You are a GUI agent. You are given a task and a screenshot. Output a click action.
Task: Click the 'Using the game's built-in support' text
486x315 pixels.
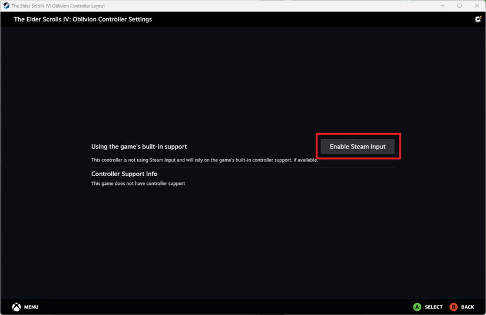139,147
